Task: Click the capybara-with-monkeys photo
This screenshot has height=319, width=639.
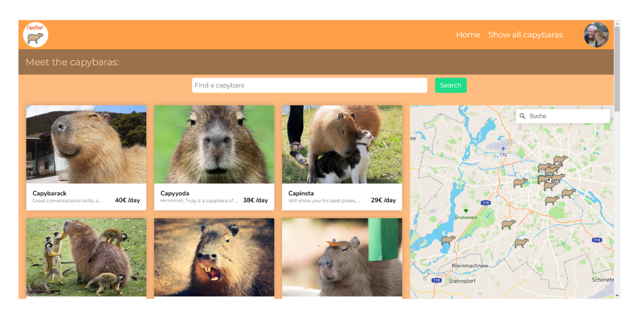Action: pos(86,257)
